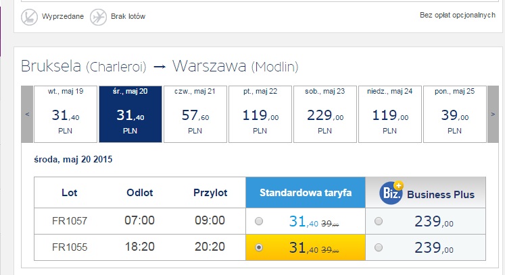505x275 pixels.
Task: Select standard fare for flight FR1057
Action: [x=259, y=221]
